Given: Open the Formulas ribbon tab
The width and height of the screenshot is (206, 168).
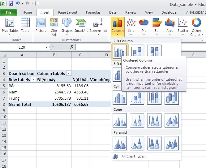Looking at the screenshot, I should pos(93,12).
